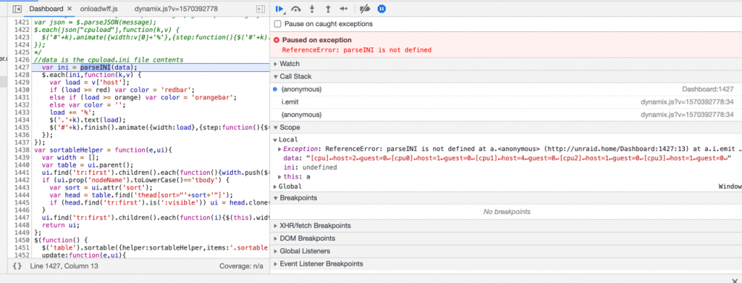The width and height of the screenshot is (742, 283).
Task: Deactivate breakpoints icon in debugger toolbar
Action: [x=365, y=8]
